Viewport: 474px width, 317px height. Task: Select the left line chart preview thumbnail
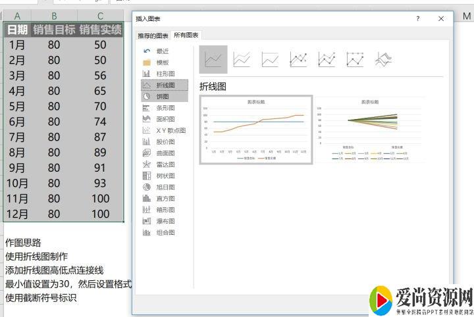(255, 130)
